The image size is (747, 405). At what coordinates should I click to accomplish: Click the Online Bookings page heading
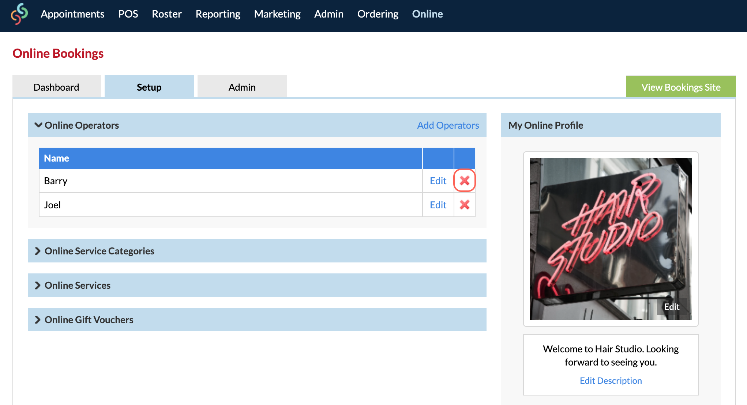pos(58,53)
